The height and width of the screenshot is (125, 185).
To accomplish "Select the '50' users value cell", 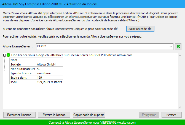I will click(49, 69).
